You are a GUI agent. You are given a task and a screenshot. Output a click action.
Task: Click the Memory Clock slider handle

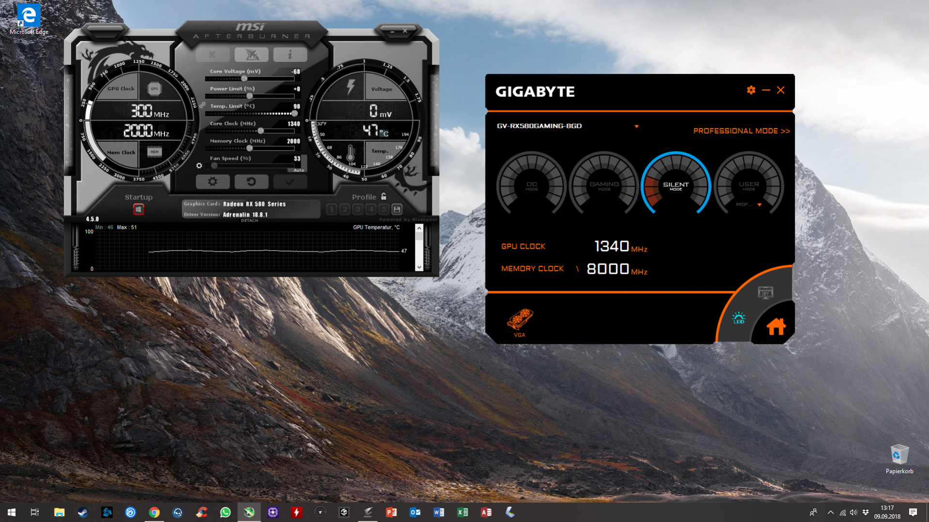pyautogui.click(x=250, y=148)
